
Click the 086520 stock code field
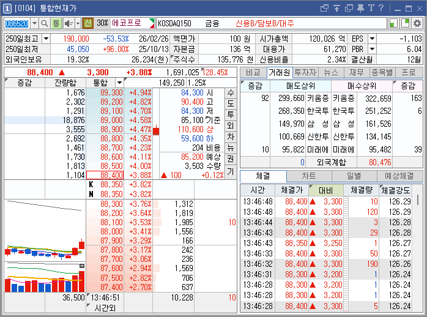[17, 23]
